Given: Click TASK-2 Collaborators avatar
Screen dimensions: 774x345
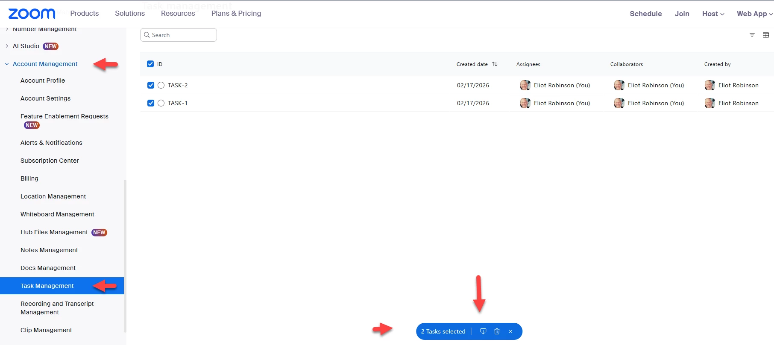Looking at the screenshot, I should (619, 85).
